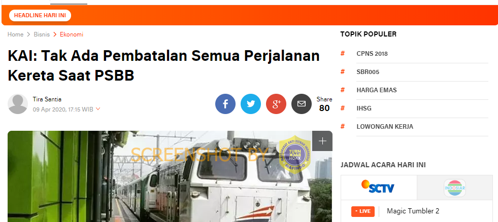Open Bisnis breadcrumb link
The width and height of the screenshot is (498, 222).
point(42,34)
